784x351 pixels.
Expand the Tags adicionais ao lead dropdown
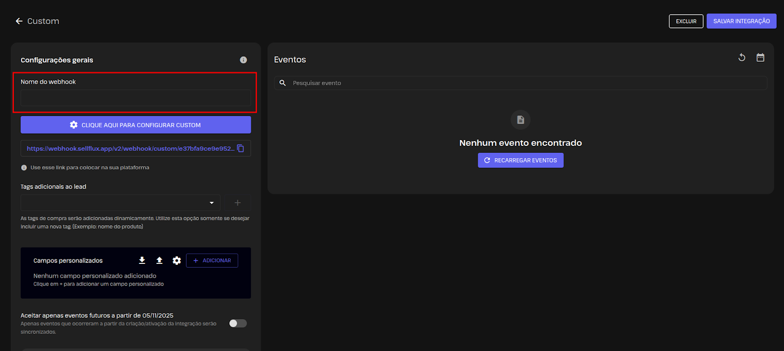point(212,203)
